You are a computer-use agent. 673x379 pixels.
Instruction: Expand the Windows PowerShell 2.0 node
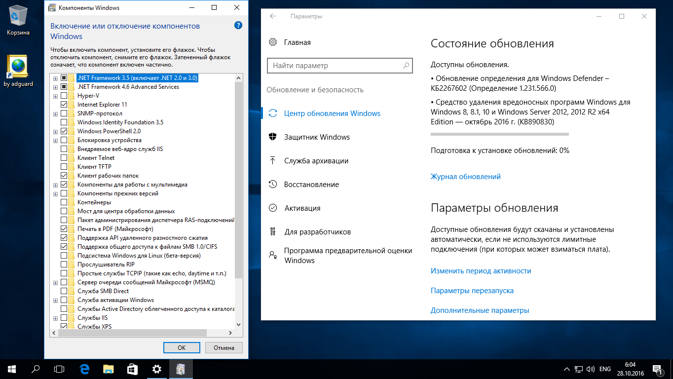pos(55,131)
